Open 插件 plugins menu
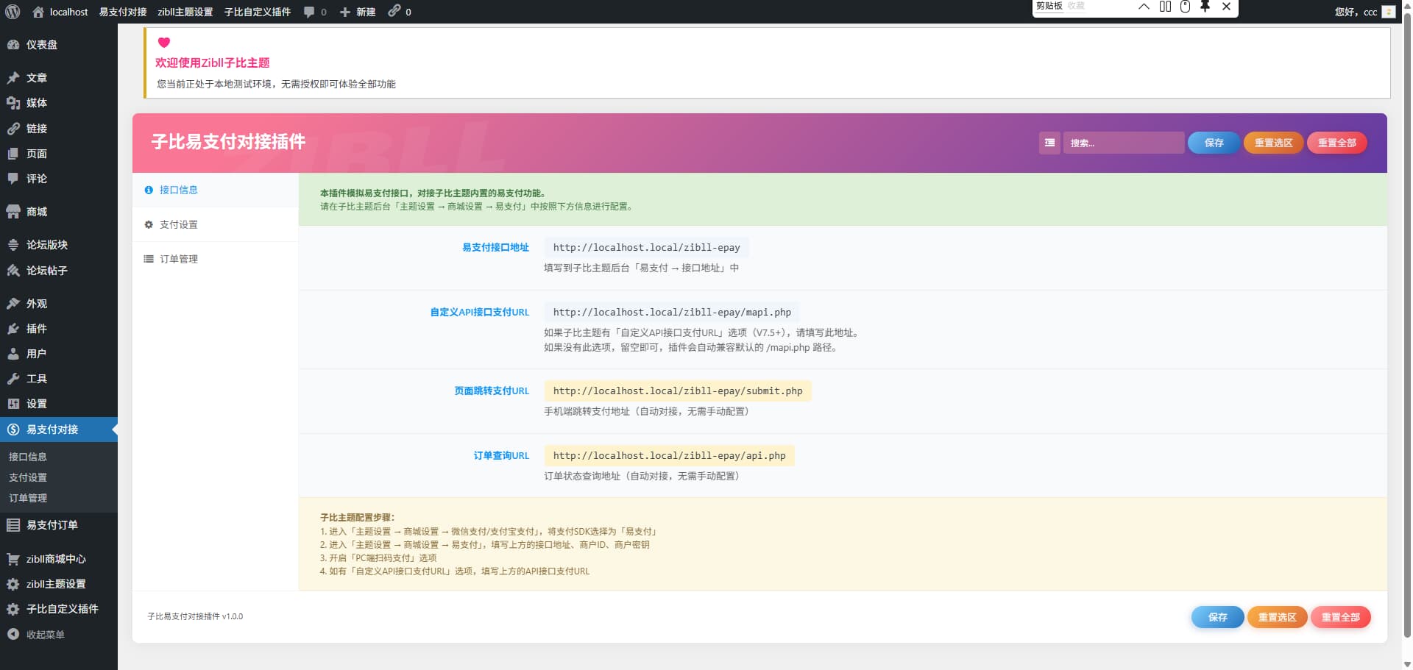 [59, 329]
